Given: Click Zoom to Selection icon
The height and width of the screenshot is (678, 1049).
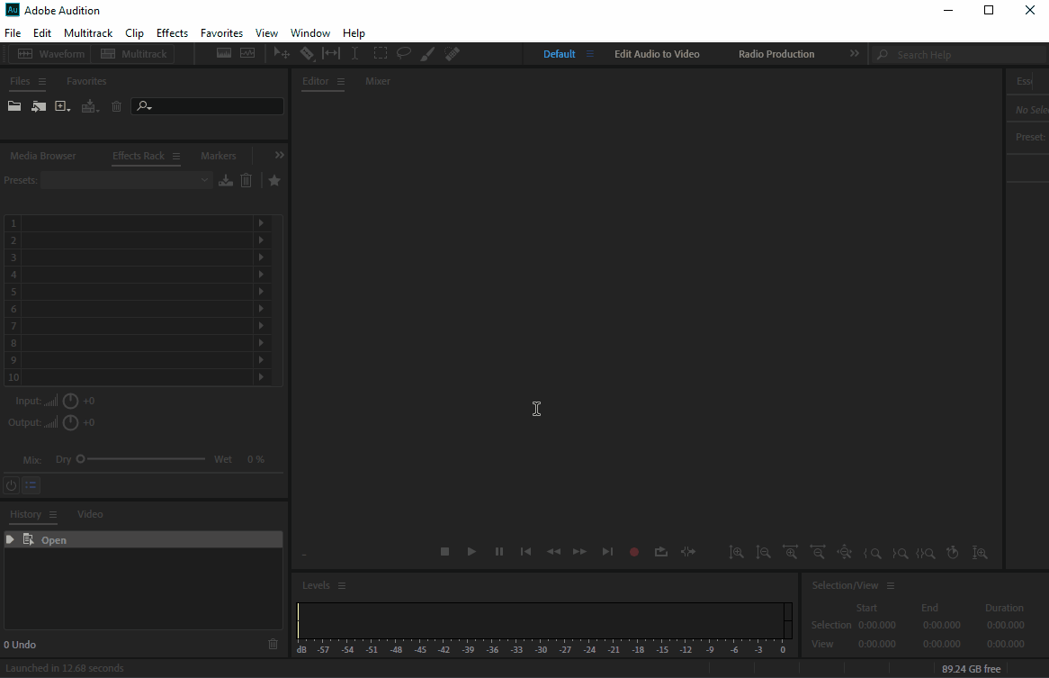Looking at the screenshot, I should coord(927,553).
